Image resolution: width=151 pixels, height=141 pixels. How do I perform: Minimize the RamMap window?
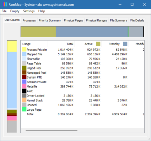click(x=120, y=5)
